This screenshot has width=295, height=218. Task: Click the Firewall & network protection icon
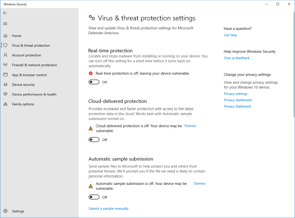point(5,65)
